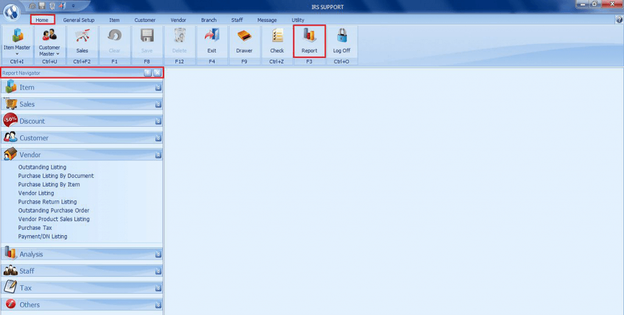
Task: Pin the Report Navigator panel
Action: pyautogui.click(x=147, y=73)
